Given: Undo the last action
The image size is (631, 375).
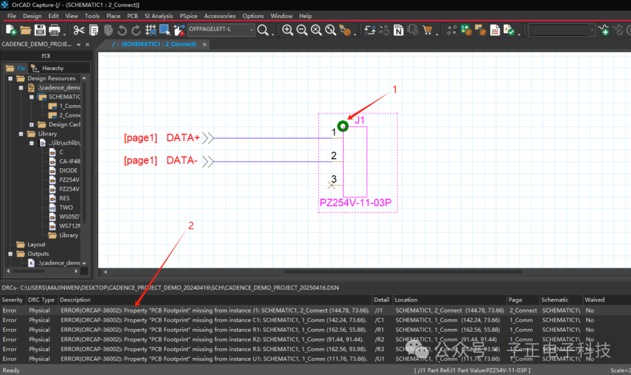Looking at the screenshot, I should pos(122,30).
